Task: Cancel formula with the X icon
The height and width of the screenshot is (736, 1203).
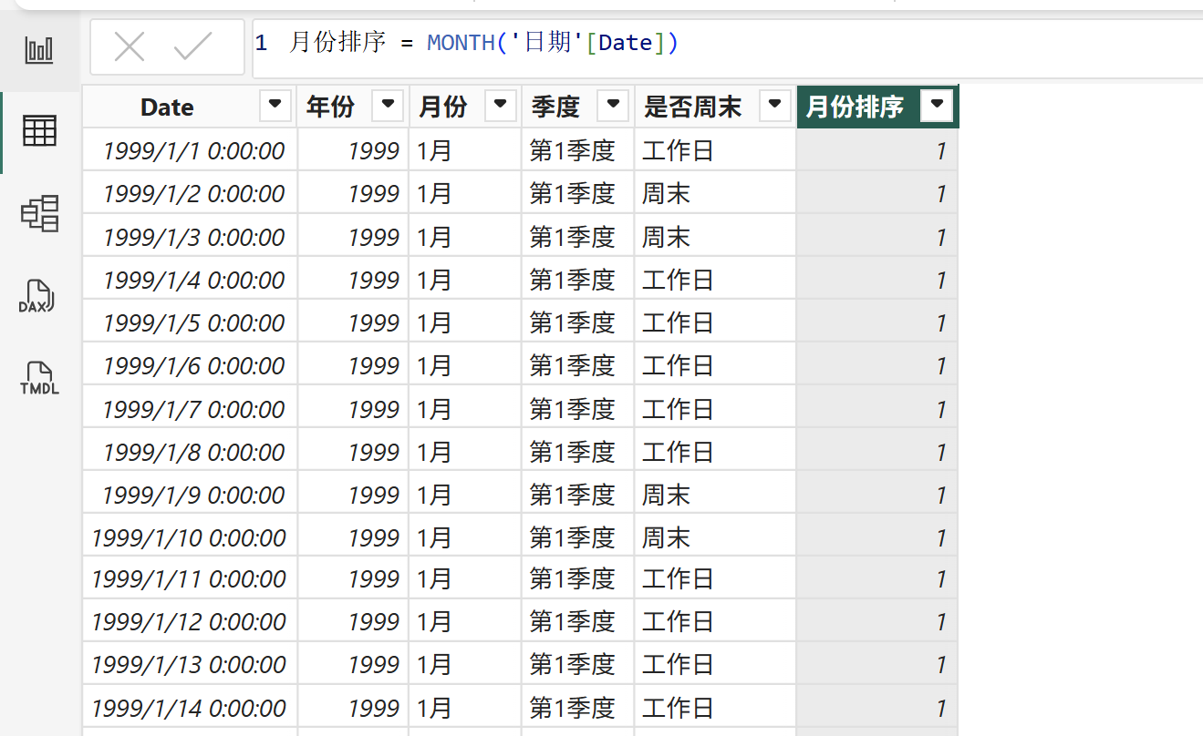Action: coord(130,46)
